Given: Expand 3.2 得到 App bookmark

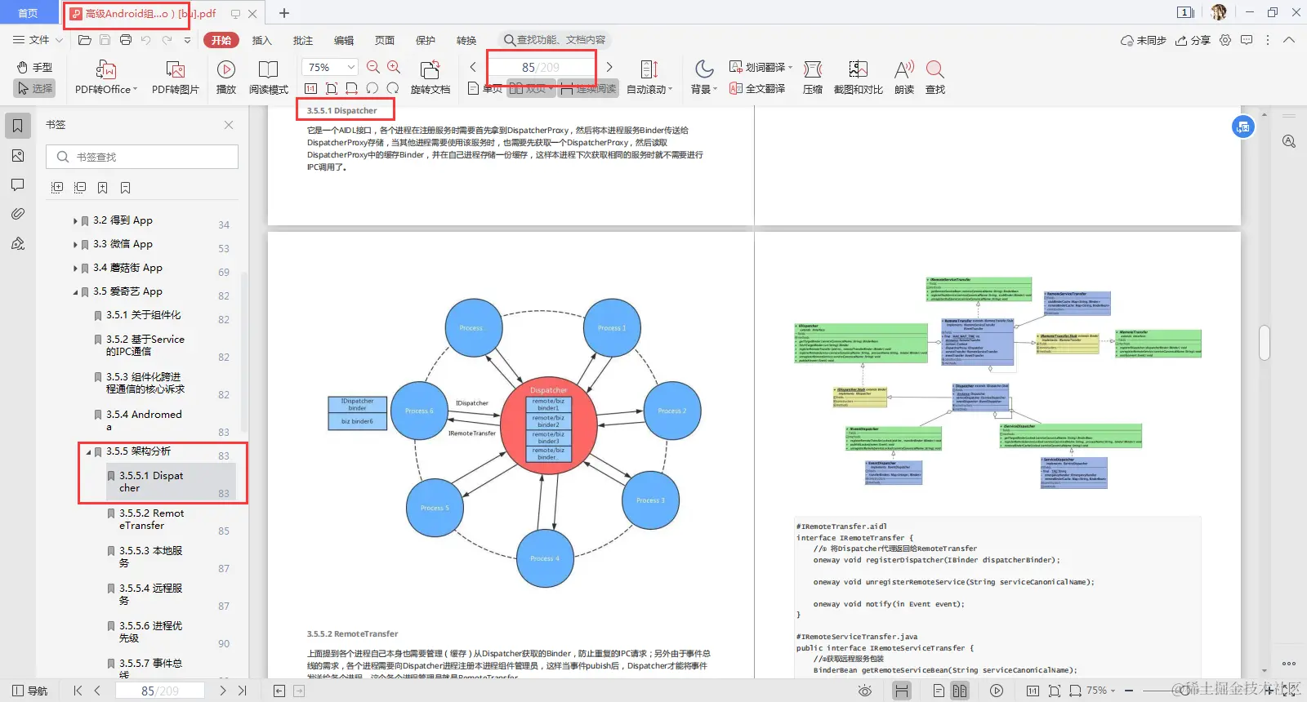Looking at the screenshot, I should point(75,220).
